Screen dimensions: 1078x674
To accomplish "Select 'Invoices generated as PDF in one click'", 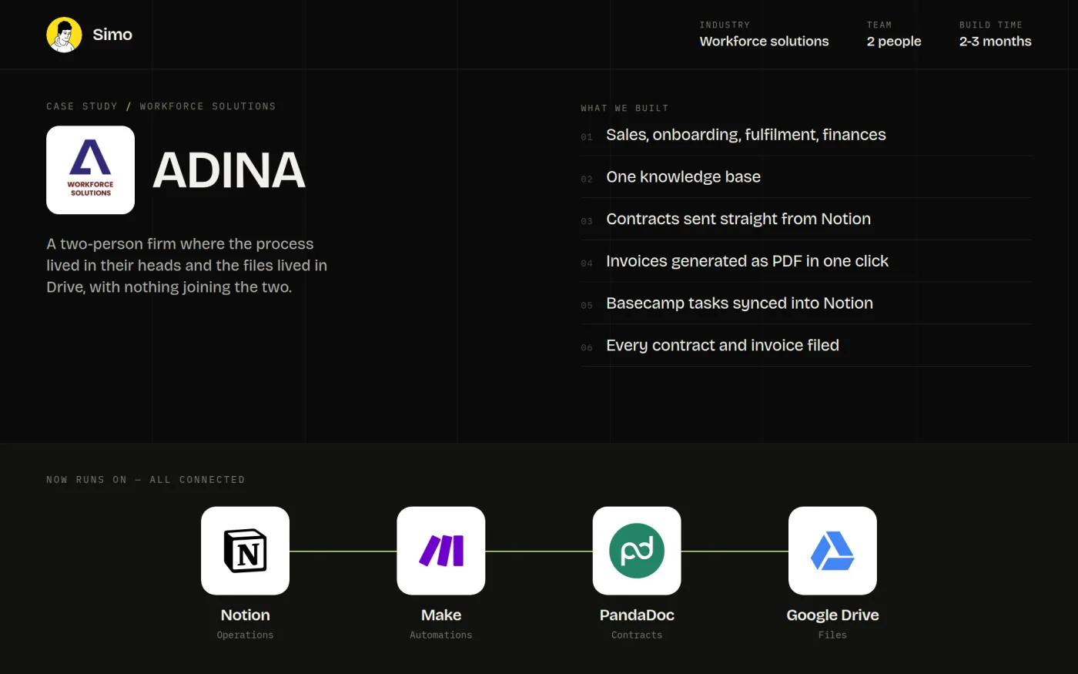I will [806, 261].
